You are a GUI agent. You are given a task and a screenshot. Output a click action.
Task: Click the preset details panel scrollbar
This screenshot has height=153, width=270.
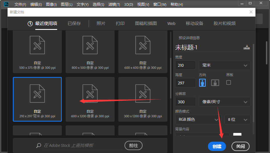[x=253, y=83]
